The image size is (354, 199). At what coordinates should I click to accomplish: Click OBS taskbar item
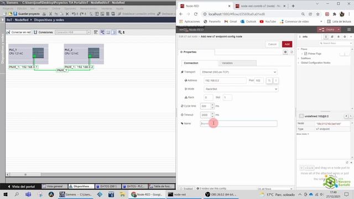[x=221, y=194]
